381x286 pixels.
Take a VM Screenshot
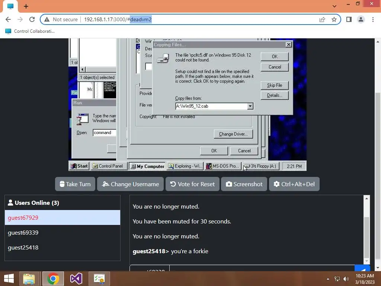click(244, 184)
